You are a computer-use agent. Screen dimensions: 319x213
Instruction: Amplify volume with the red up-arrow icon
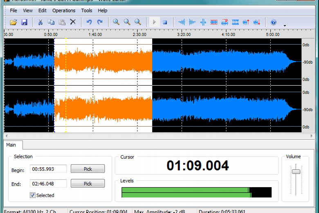[246, 22]
